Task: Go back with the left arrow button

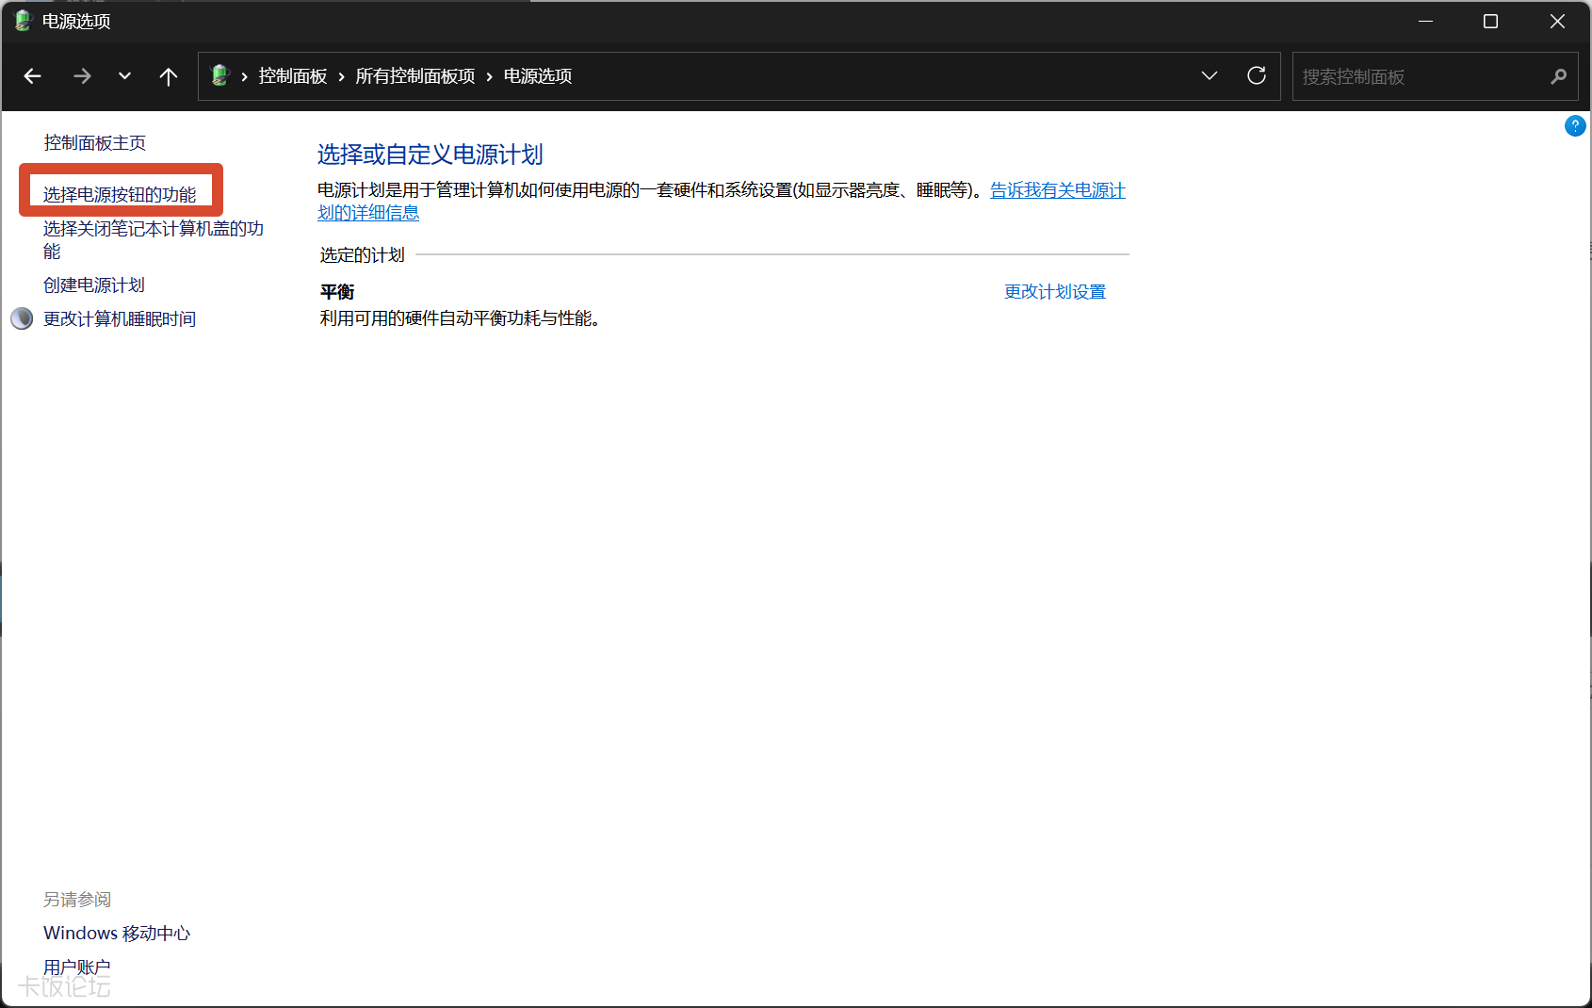Action: pyautogui.click(x=33, y=76)
